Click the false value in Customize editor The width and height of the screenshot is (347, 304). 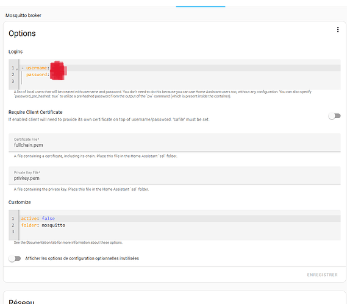[x=48, y=219]
